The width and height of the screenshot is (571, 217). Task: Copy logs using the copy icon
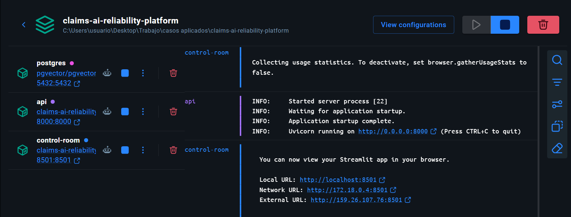pyautogui.click(x=557, y=126)
